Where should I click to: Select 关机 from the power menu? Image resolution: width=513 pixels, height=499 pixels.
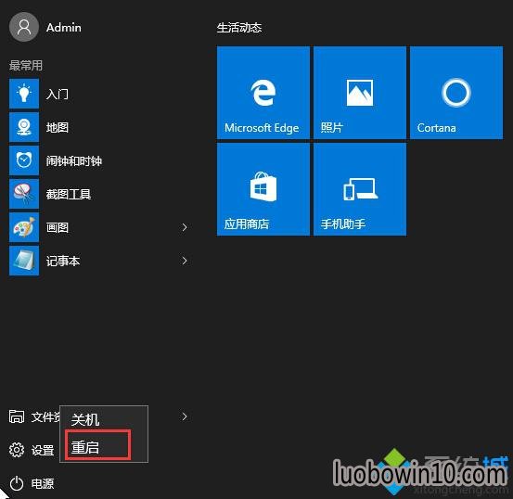coord(104,419)
